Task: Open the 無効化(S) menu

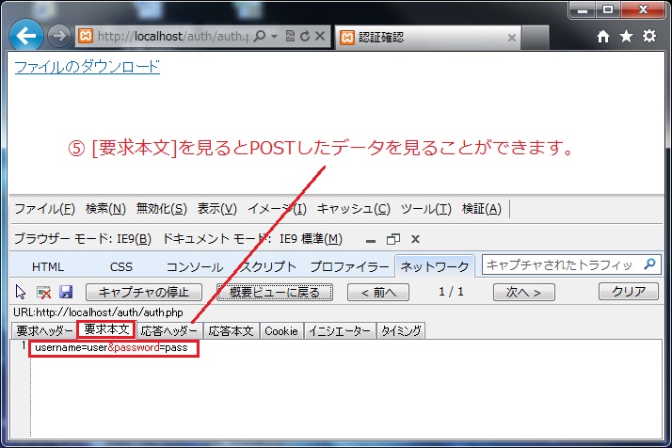Action: coord(162,209)
